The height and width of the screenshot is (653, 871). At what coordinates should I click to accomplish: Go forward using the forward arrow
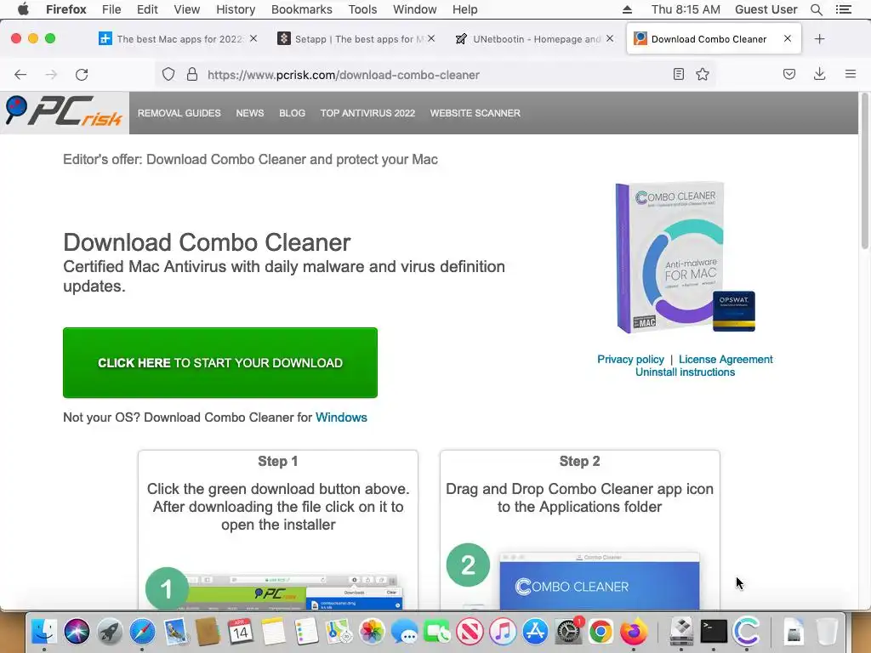(x=51, y=75)
